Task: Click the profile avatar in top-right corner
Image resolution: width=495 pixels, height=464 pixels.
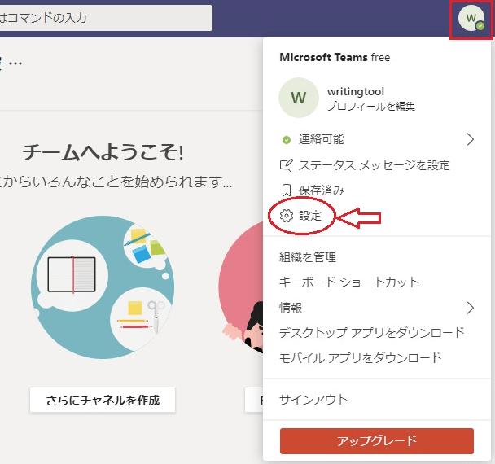Action: 471,18
